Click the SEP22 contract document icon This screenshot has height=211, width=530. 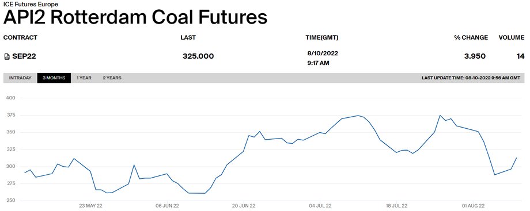pos(7,56)
